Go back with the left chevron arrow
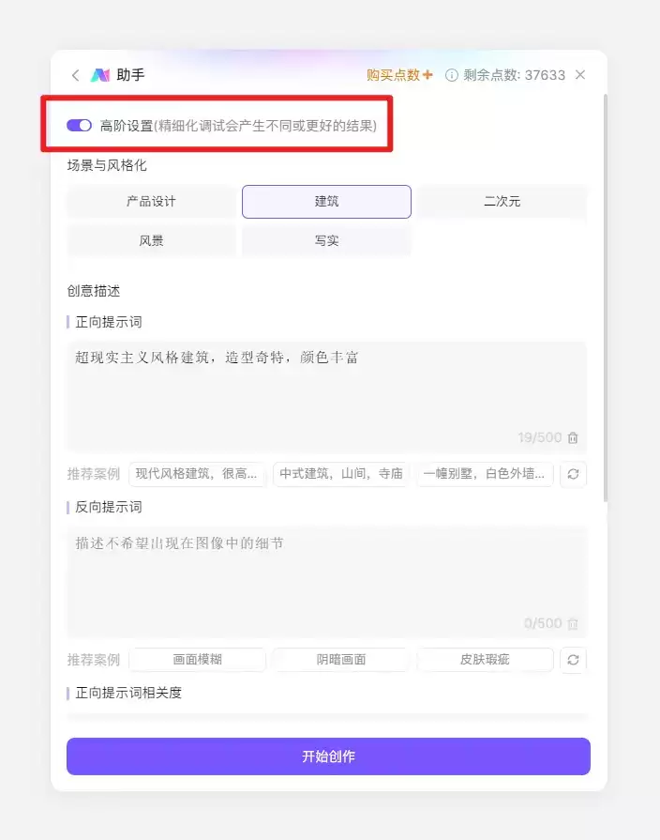The width and height of the screenshot is (660, 840). (x=76, y=75)
